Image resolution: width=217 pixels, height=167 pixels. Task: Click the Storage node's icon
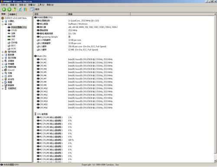point(6,64)
